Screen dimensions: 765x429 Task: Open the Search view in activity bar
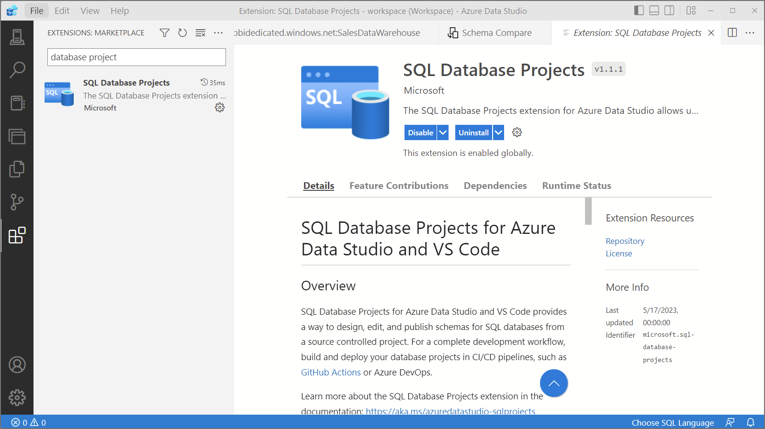point(17,70)
